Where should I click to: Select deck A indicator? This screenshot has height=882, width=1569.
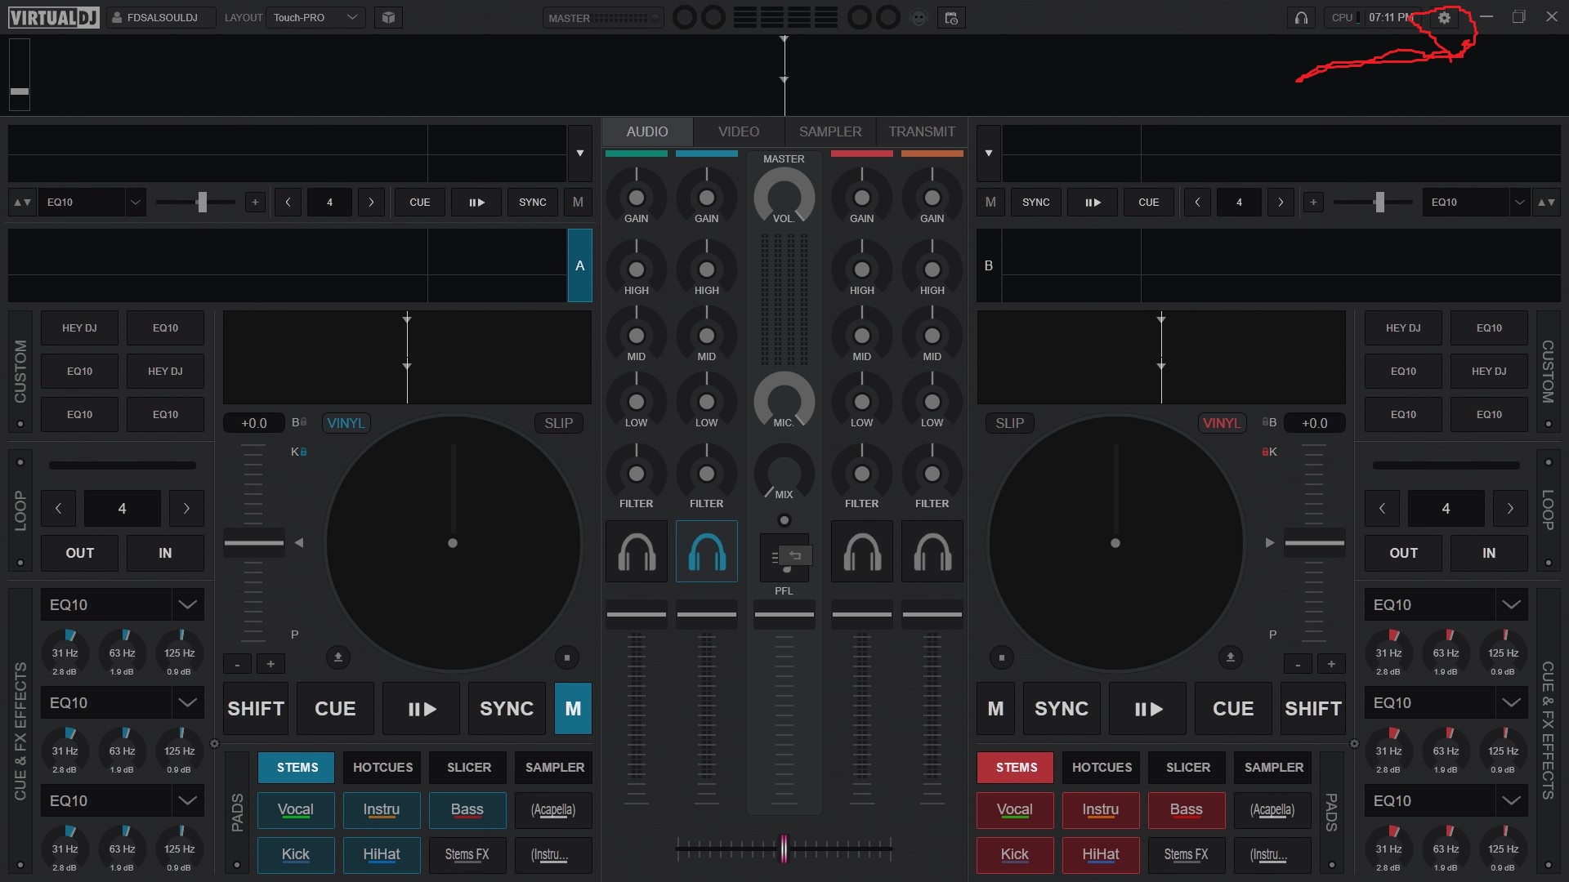tap(579, 265)
